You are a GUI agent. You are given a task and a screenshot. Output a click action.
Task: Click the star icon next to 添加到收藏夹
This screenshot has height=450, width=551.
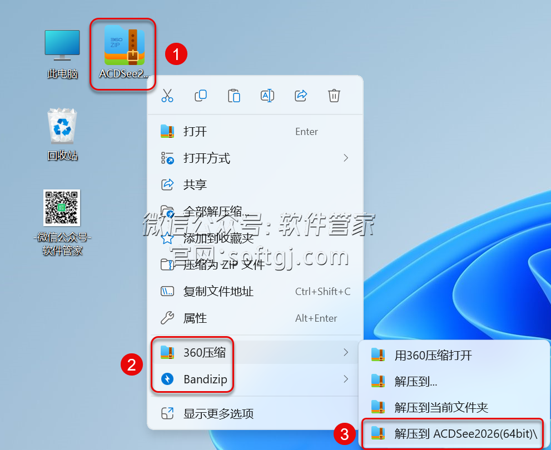167,238
